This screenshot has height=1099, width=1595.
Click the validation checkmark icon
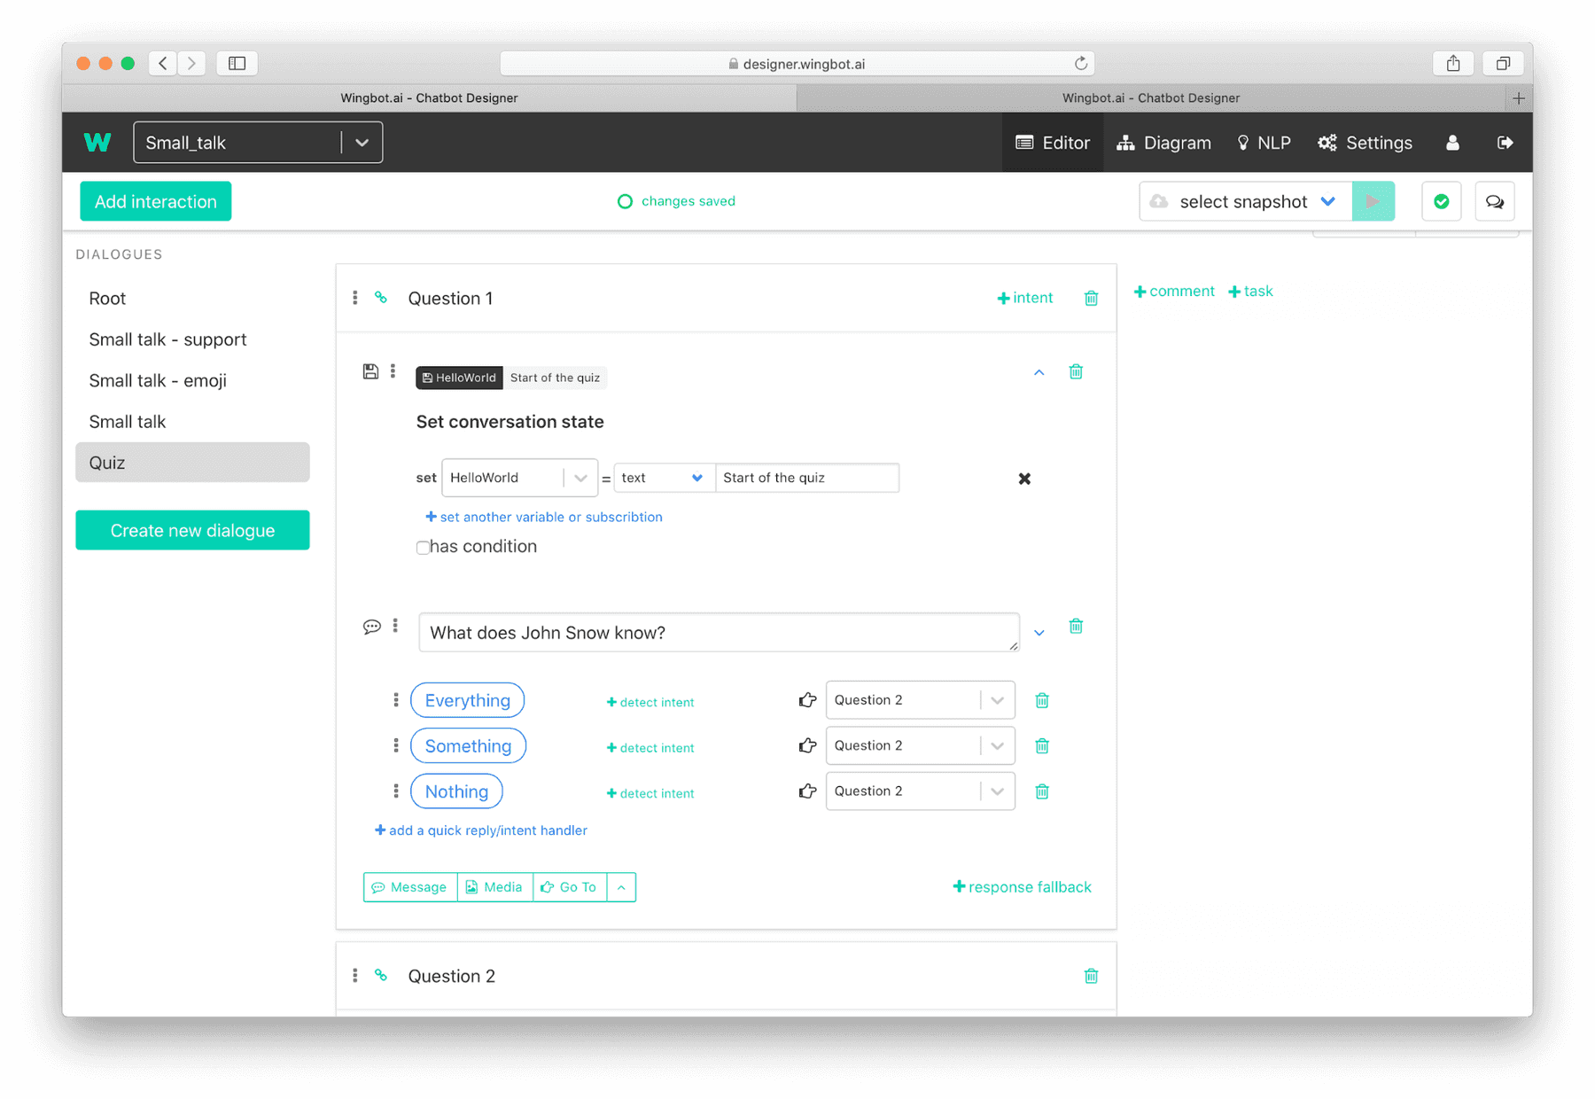(x=1442, y=201)
